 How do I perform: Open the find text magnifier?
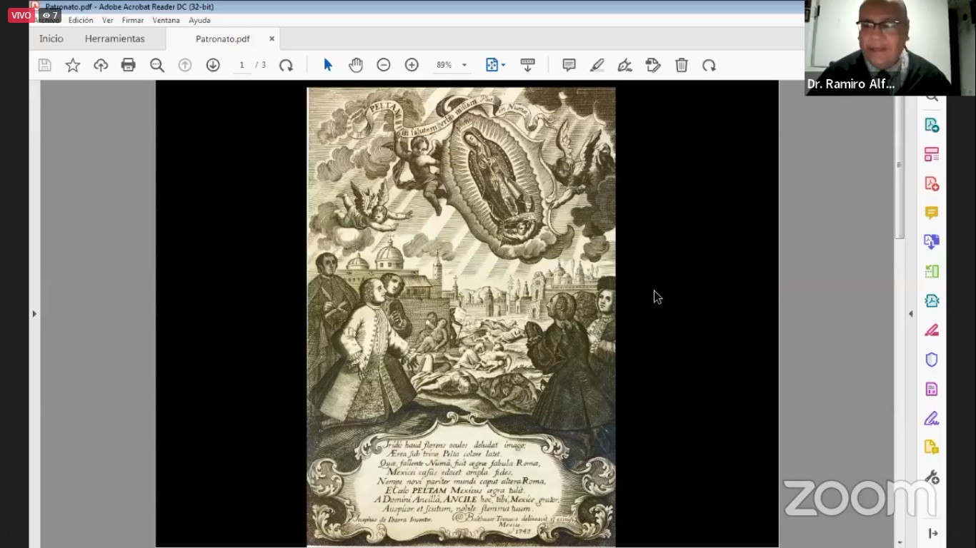point(157,65)
